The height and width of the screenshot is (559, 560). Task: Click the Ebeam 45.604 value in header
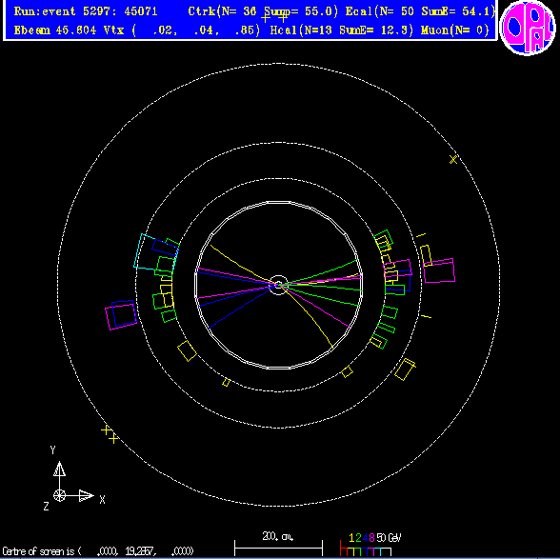(55, 30)
